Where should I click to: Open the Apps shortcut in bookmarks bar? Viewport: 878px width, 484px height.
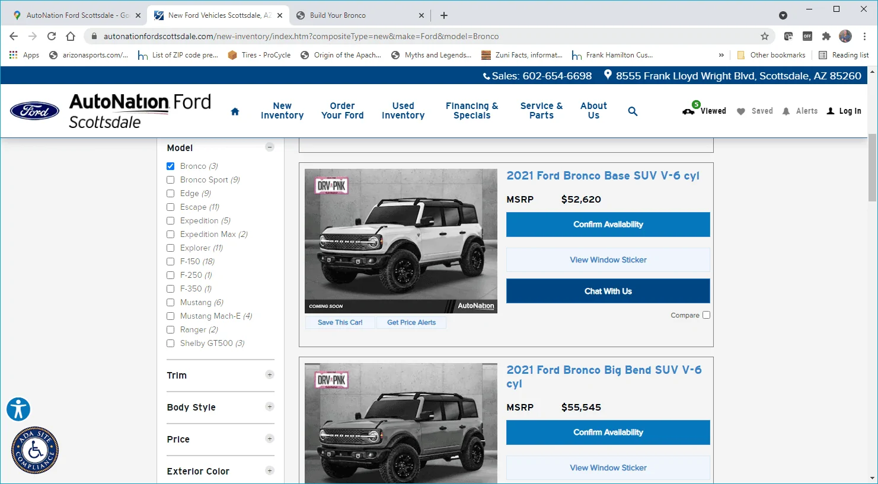click(24, 55)
